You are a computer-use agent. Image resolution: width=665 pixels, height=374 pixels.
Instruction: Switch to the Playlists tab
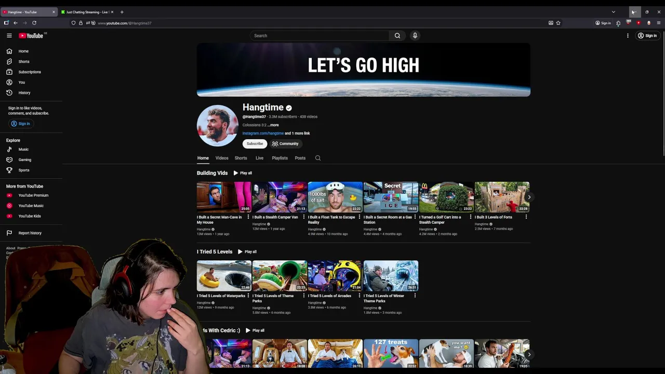tap(280, 158)
